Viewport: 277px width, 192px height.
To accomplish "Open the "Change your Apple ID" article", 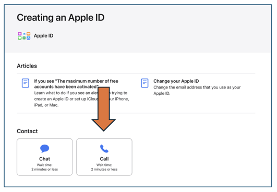I will coord(176,81).
